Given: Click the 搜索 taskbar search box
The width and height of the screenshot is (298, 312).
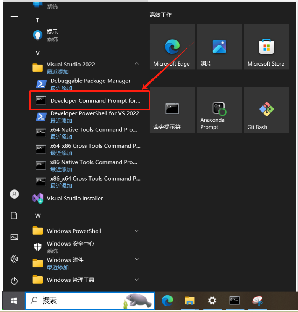Looking at the screenshot, I should [90, 301].
